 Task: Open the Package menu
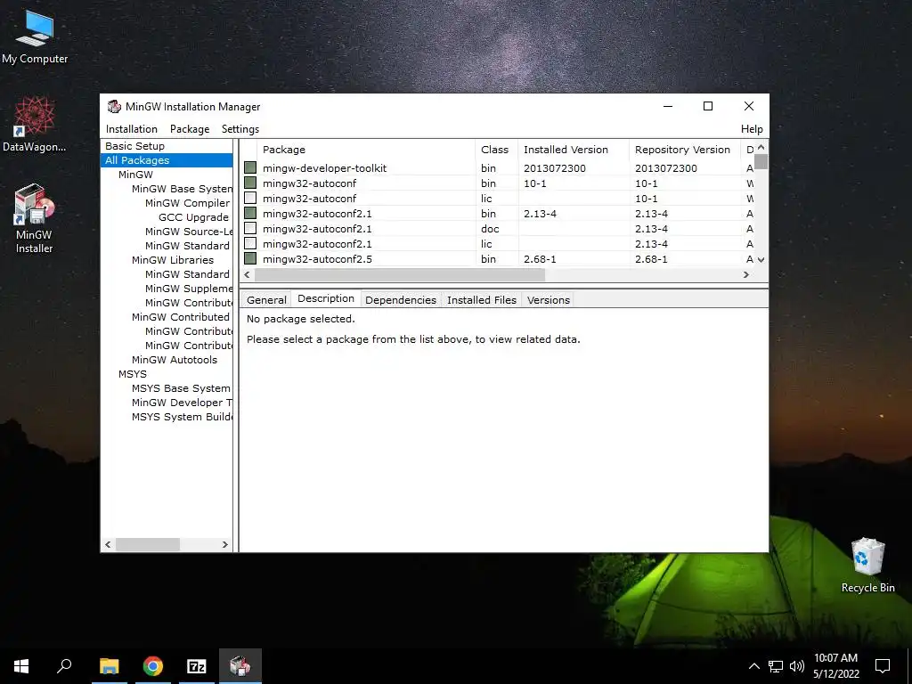point(190,129)
